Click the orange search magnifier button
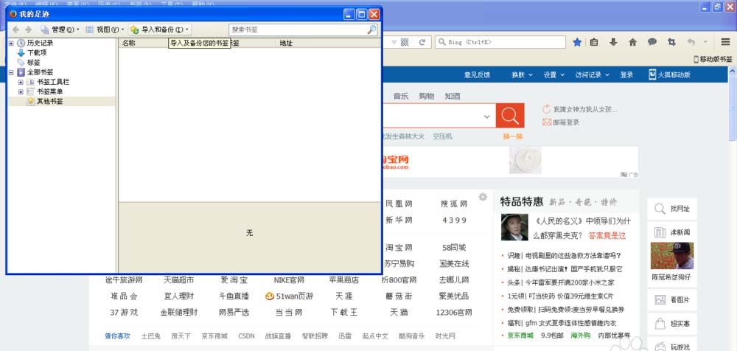737x351 pixels. point(510,116)
